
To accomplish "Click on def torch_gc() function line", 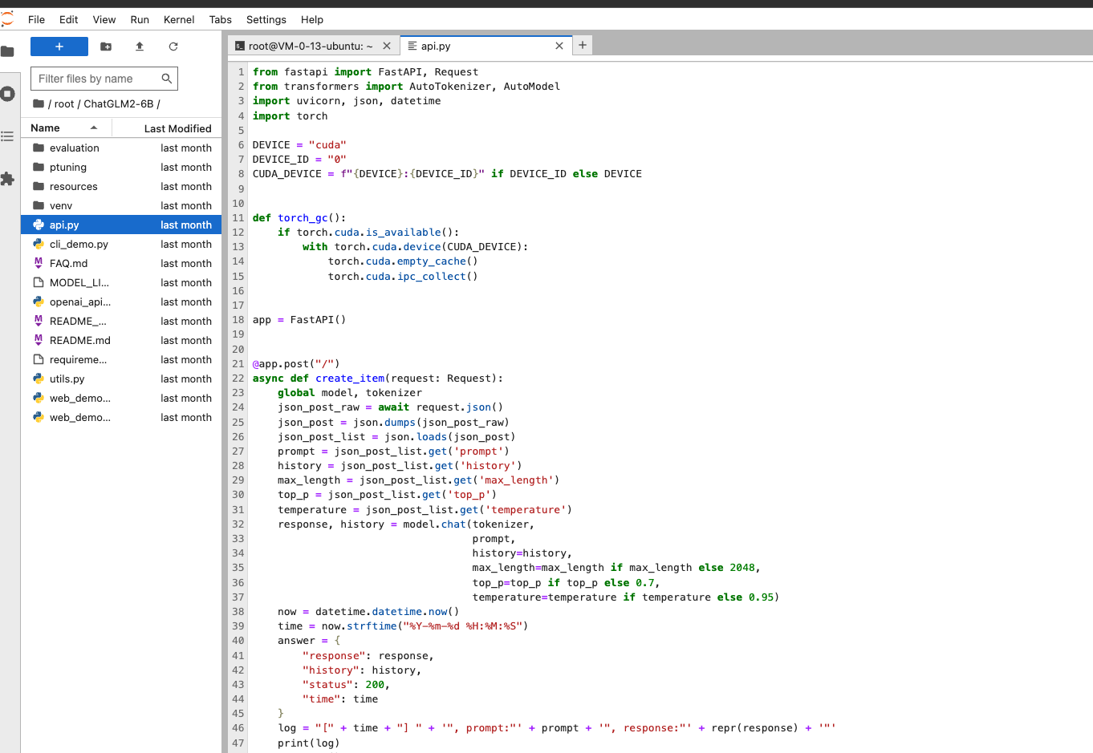I will coord(299,218).
